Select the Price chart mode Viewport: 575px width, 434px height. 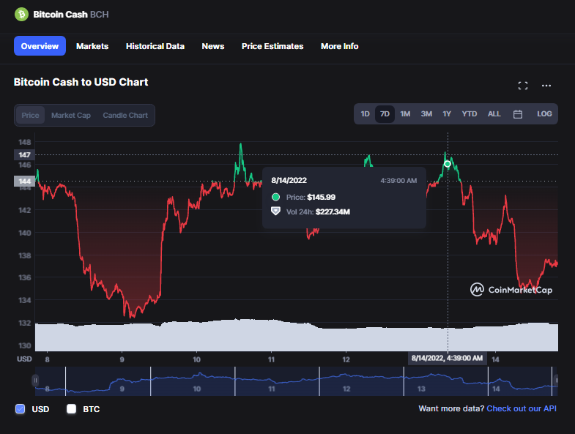[30, 115]
